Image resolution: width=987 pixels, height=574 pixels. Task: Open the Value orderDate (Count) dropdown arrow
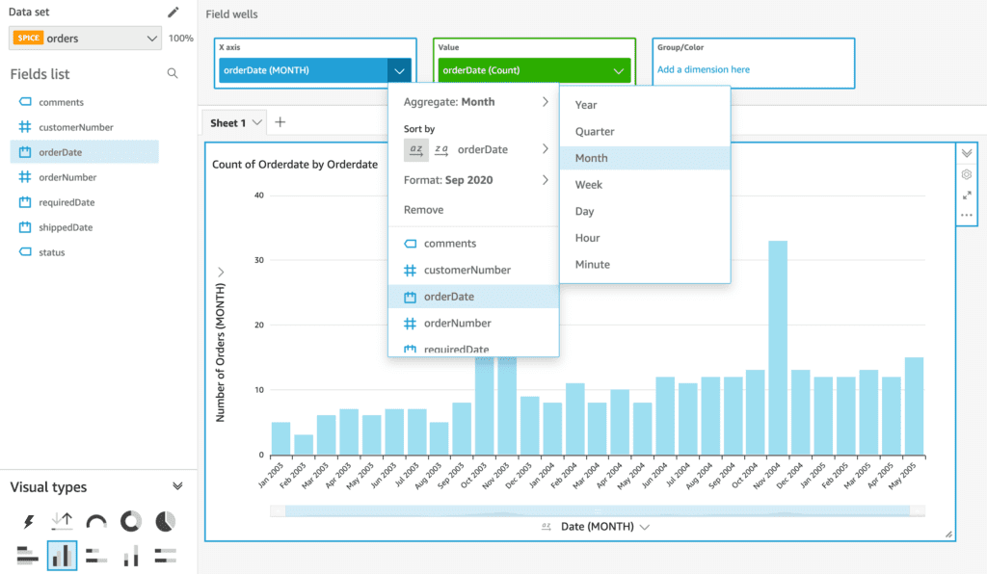coord(618,70)
